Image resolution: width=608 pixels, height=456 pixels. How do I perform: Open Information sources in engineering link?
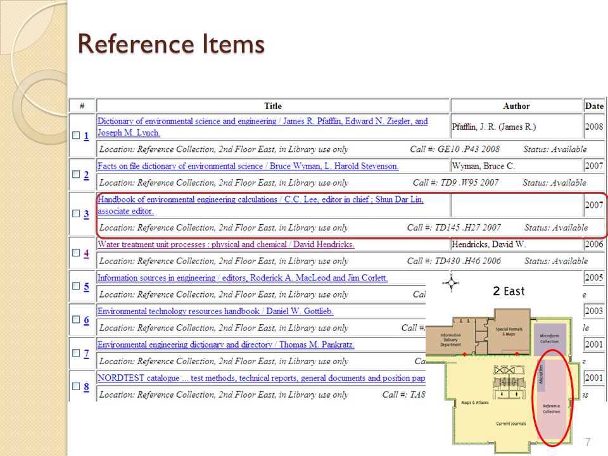click(x=243, y=277)
